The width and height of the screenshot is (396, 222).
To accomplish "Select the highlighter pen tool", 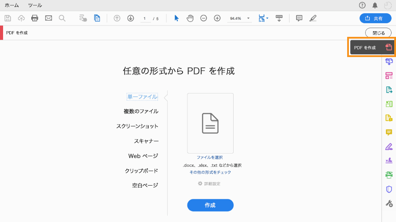I will pyautogui.click(x=313, y=18).
